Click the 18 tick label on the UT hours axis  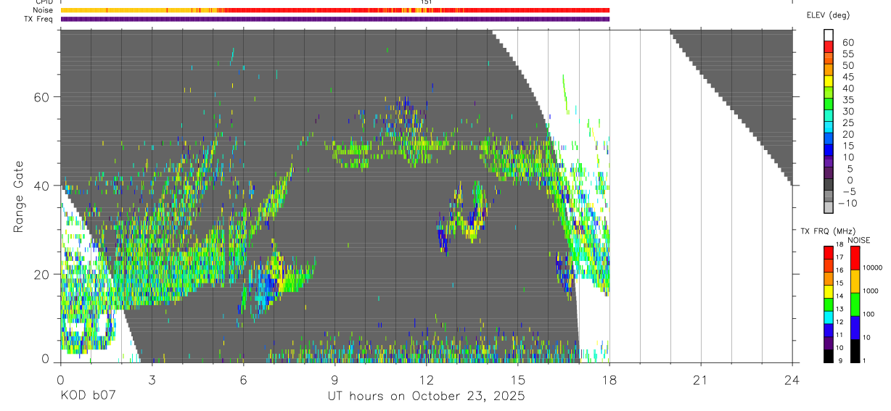(x=609, y=381)
